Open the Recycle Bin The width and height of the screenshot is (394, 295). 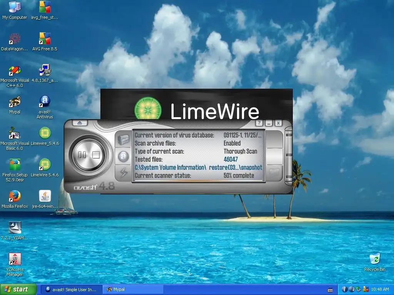[375, 262]
